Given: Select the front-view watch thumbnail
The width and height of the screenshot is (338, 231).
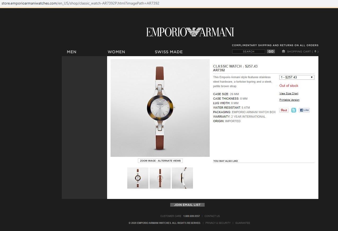Looking at the screenshot, I should click(138, 178).
